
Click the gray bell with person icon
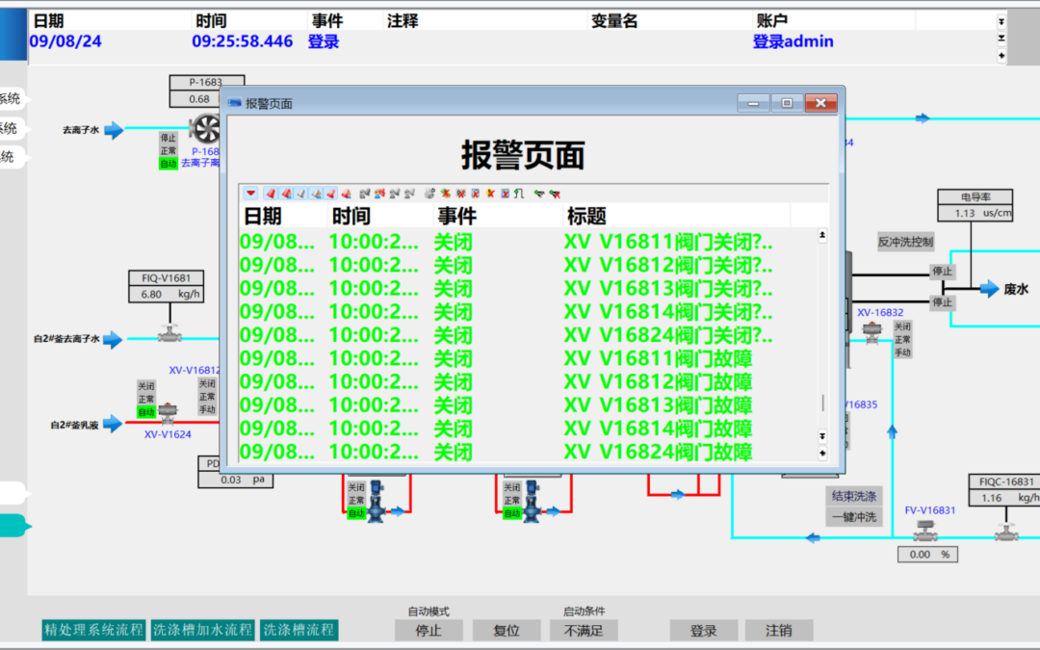(316, 193)
